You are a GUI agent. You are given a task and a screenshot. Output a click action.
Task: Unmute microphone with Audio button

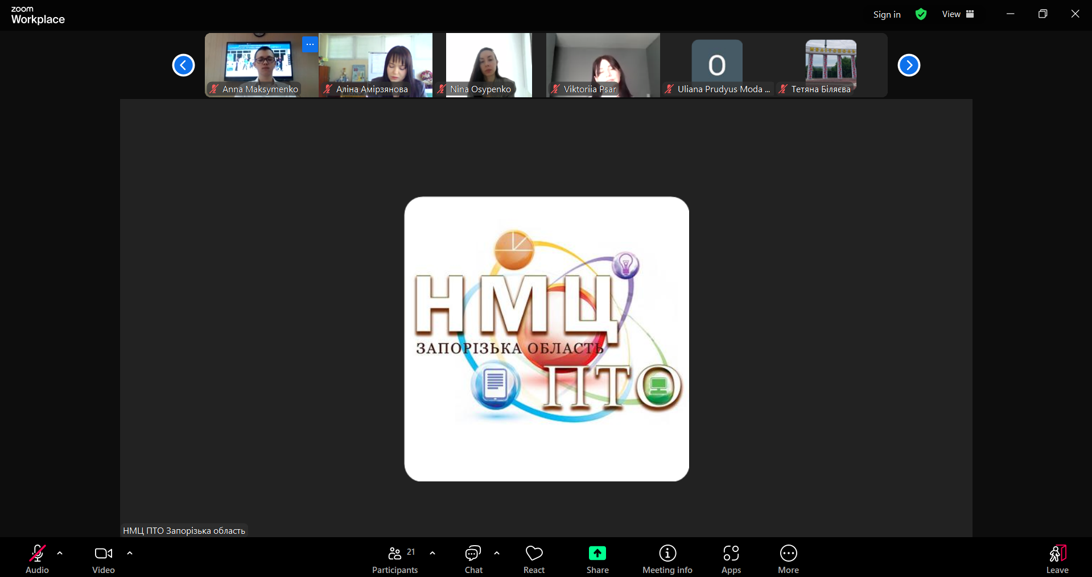click(x=37, y=553)
